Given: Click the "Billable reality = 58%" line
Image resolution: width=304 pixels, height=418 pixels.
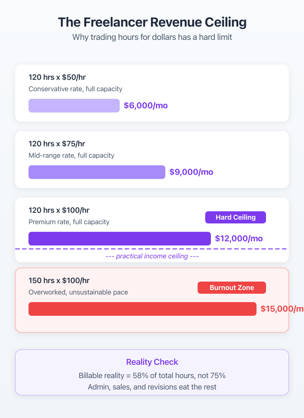Looking at the screenshot, I should pyautogui.click(x=152, y=375).
